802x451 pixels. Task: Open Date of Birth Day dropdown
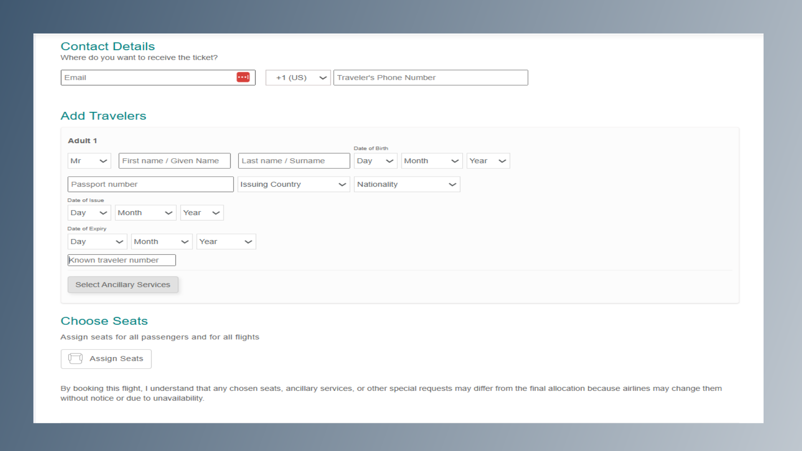click(375, 161)
